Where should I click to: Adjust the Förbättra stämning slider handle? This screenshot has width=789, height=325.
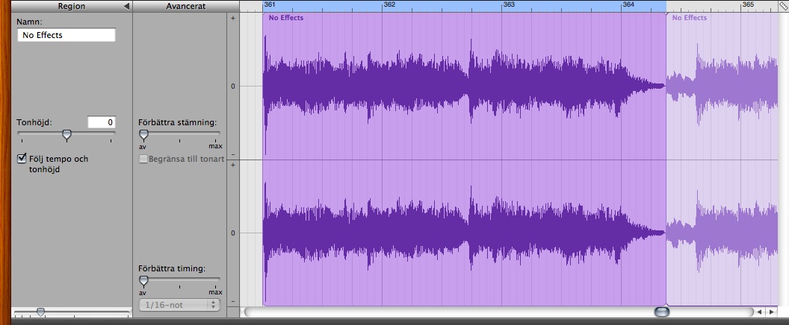tap(143, 135)
